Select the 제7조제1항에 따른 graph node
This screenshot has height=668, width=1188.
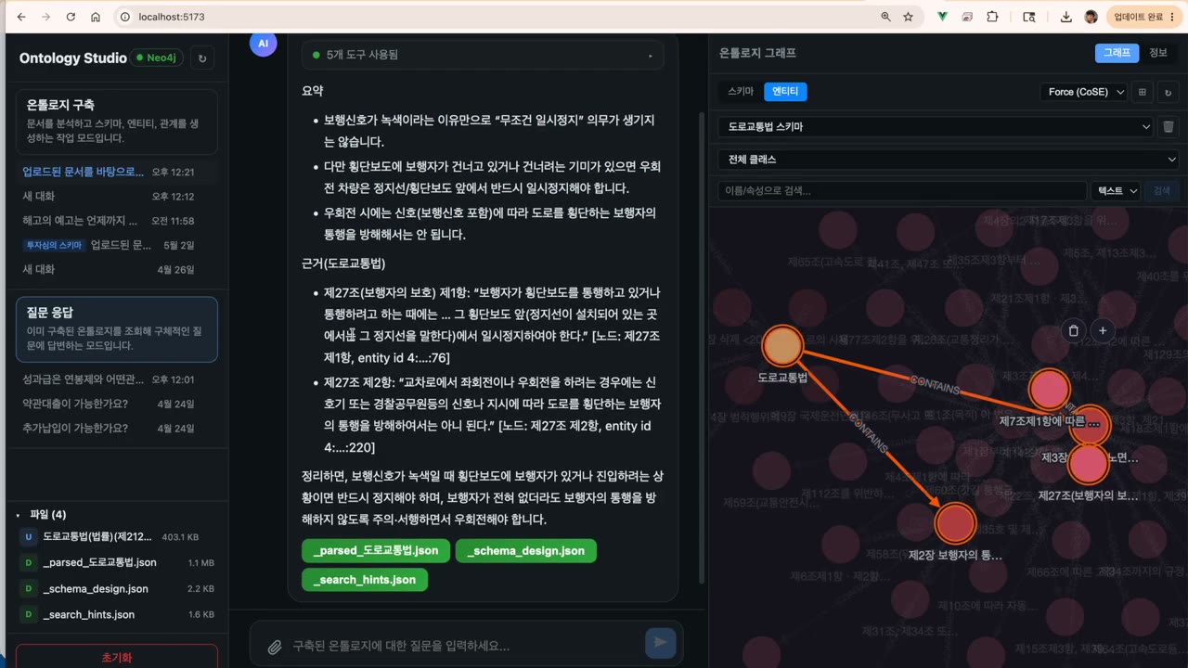coord(1050,391)
